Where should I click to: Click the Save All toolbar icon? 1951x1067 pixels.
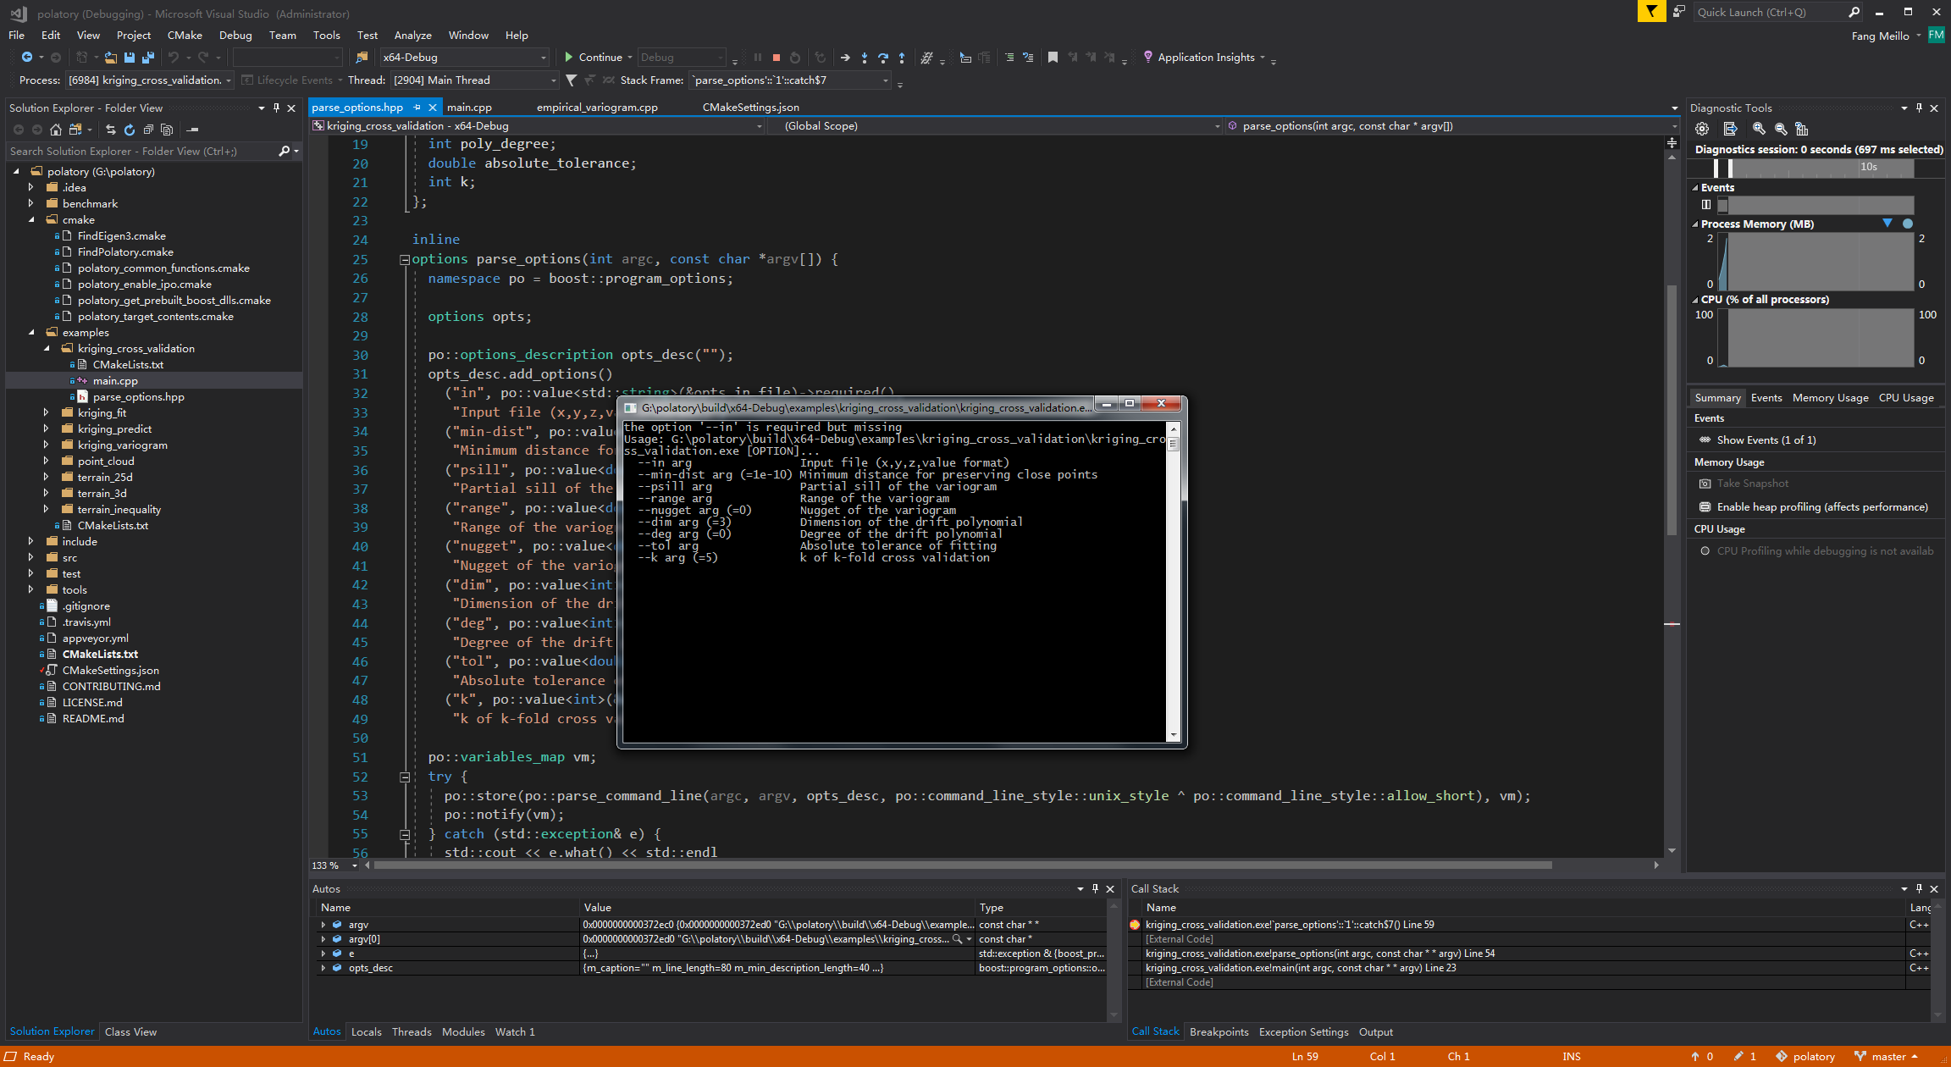[x=148, y=58]
